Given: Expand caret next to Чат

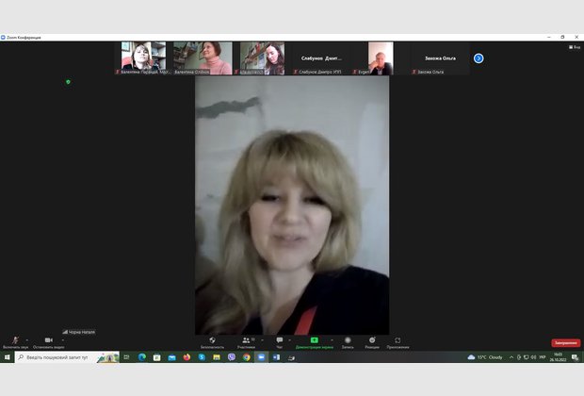Looking at the screenshot, I should pos(290,340).
